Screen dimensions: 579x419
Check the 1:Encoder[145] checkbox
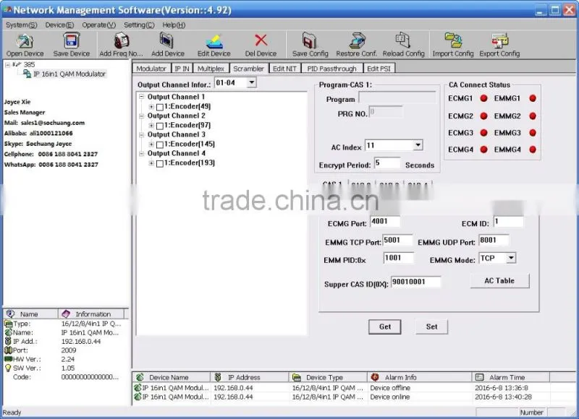160,144
